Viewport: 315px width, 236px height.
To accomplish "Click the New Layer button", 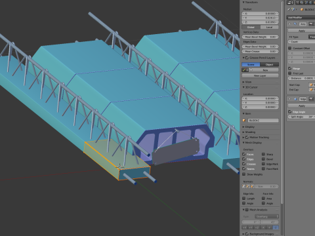I will coord(260,75).
